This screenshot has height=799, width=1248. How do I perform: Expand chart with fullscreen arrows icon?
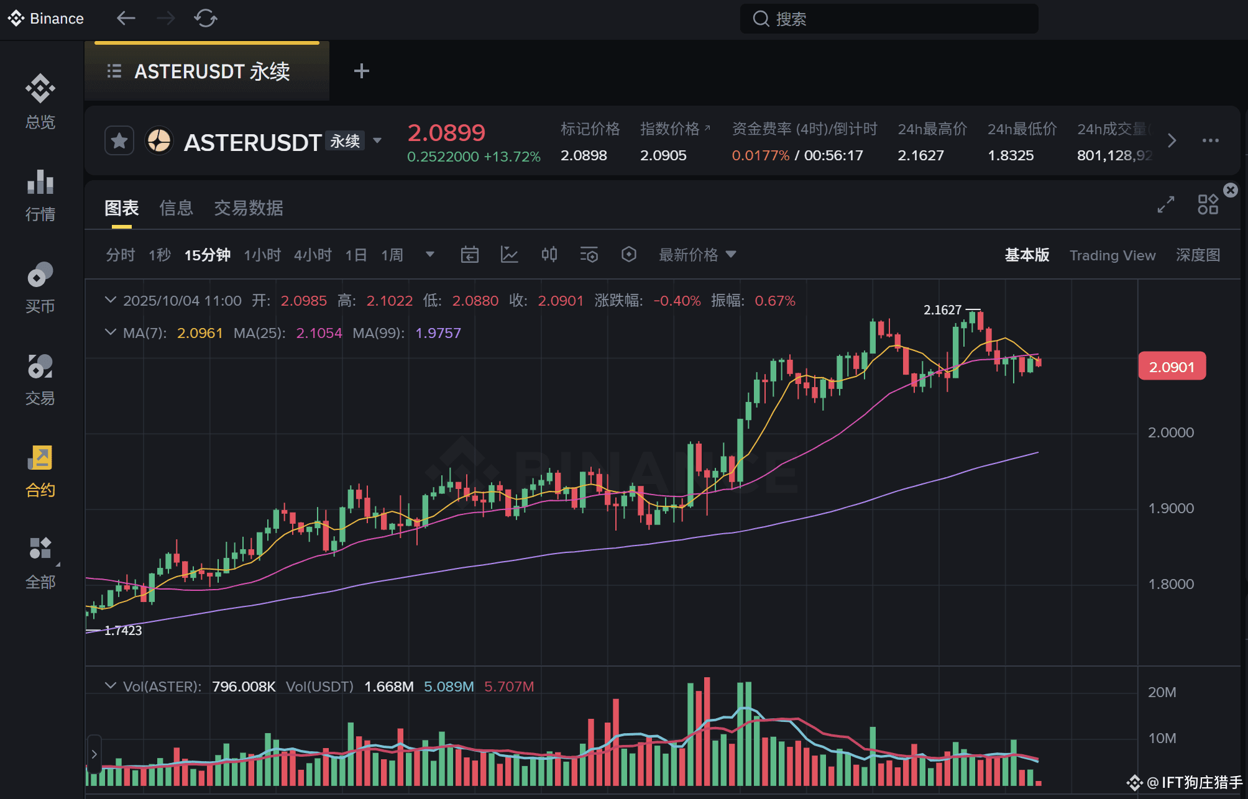1165,204
